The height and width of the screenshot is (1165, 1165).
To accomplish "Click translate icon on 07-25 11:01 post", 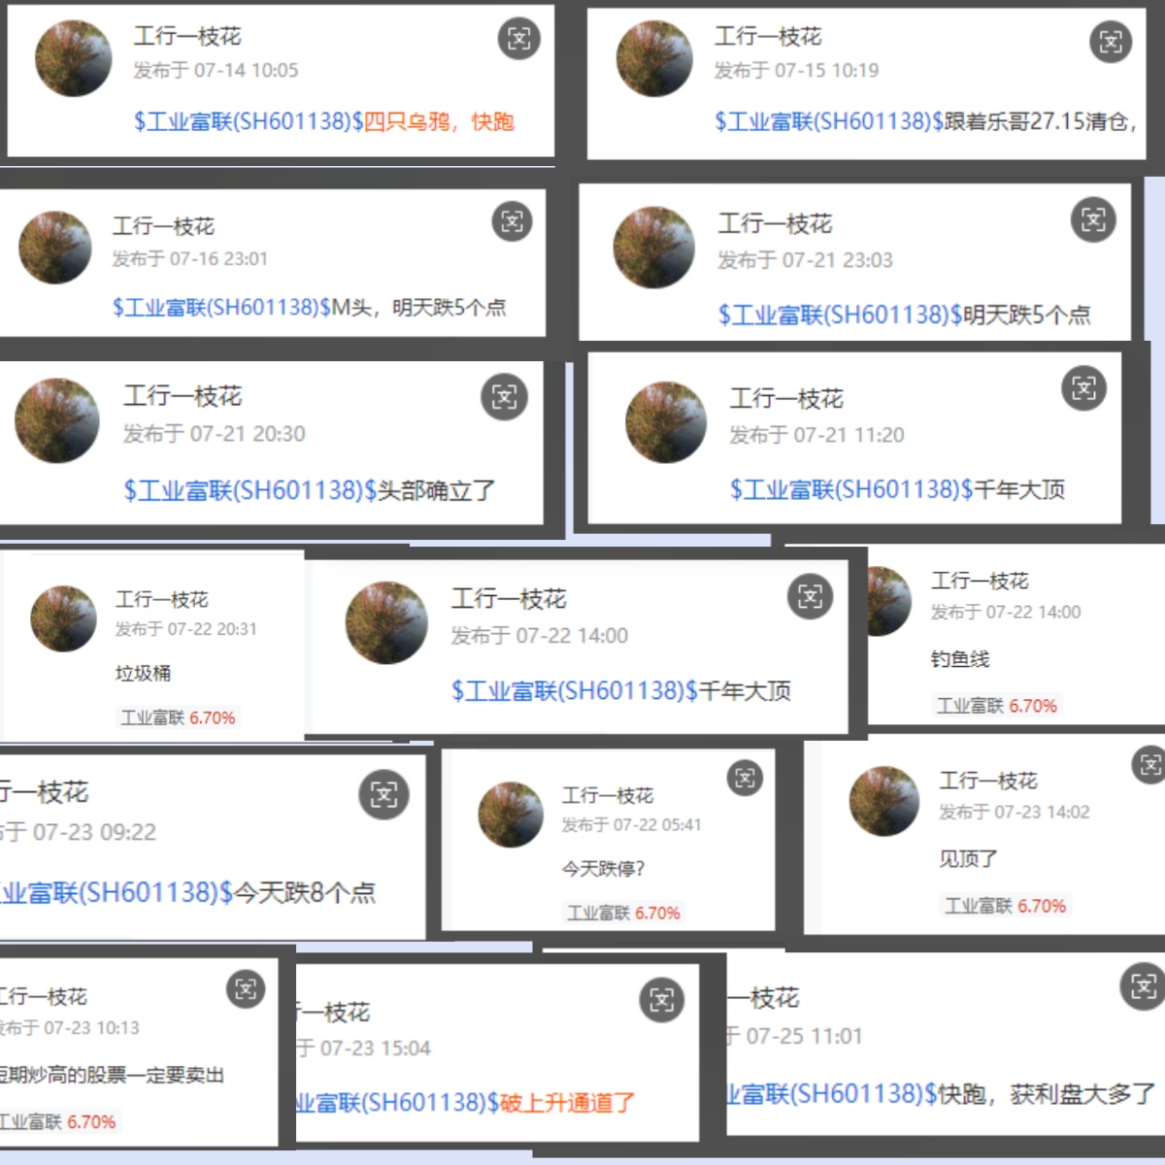I will pyautogui.click(x=1144, y=987).
